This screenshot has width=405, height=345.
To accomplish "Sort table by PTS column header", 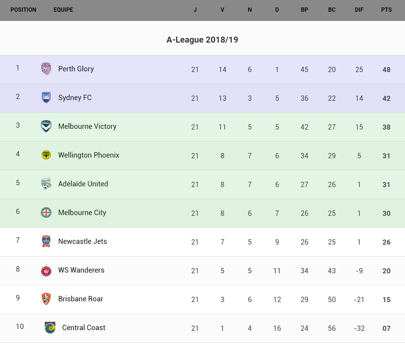I will coord(387,10).
